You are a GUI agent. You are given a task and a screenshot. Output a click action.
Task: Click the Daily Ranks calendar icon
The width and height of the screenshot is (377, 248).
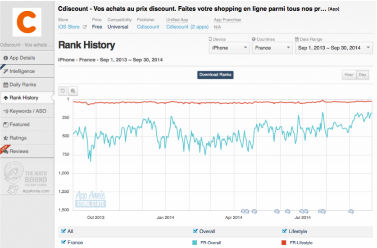(x=5, y=85)
